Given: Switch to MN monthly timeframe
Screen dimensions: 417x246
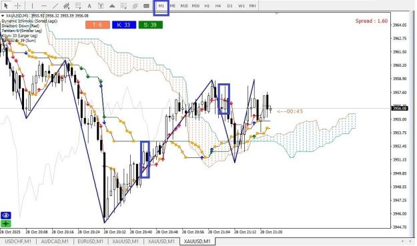Looking at the screenshot, I should coord(252,5).
